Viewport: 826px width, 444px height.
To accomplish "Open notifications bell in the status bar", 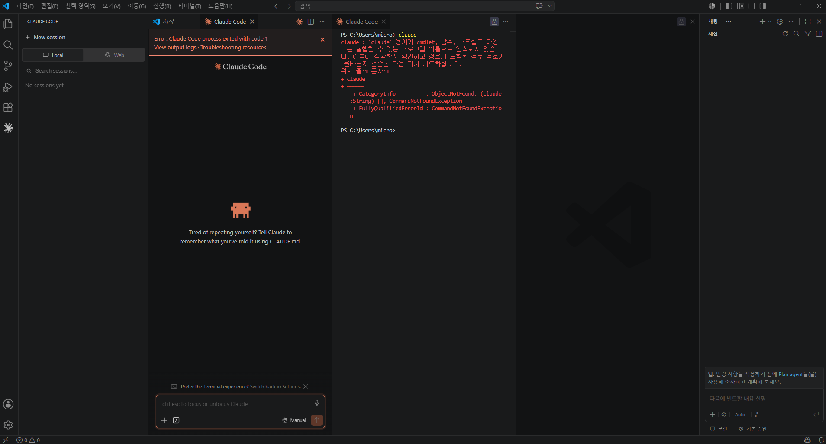I will click(821, 440).
